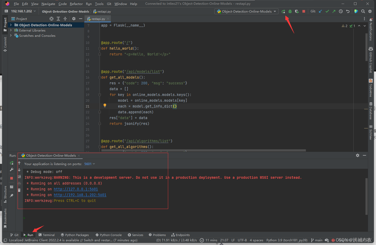Open the Refactor menu
The image size is (376, 245).
pos(76,4)
